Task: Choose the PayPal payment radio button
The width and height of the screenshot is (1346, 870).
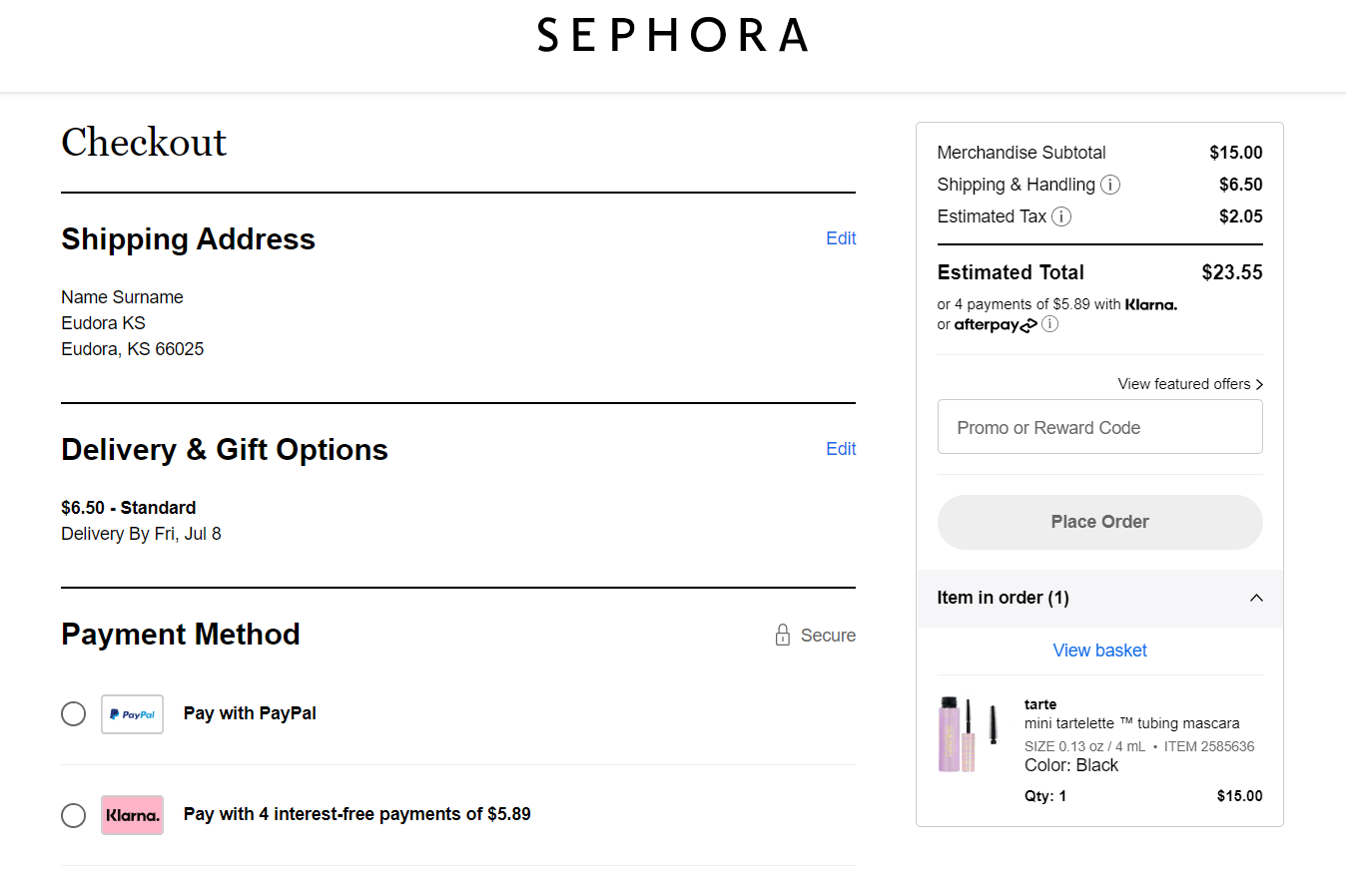Action: [73, 713]
